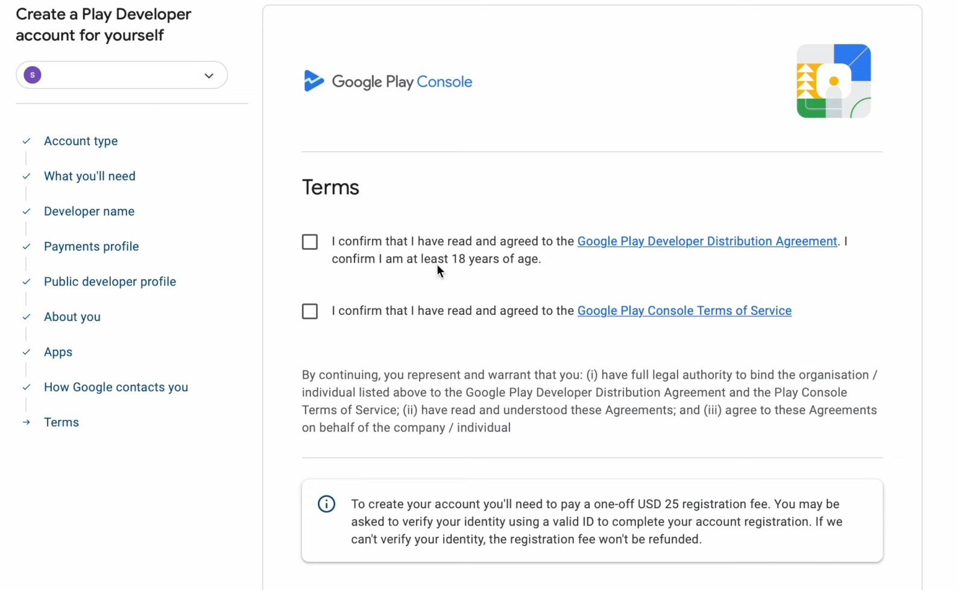Click the purple 'S' account avatar

(x=33, y=75)
